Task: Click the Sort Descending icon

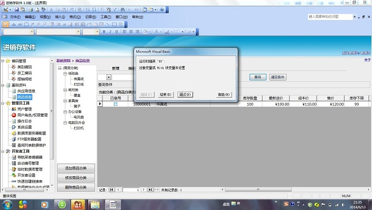Action: [94, 10]
